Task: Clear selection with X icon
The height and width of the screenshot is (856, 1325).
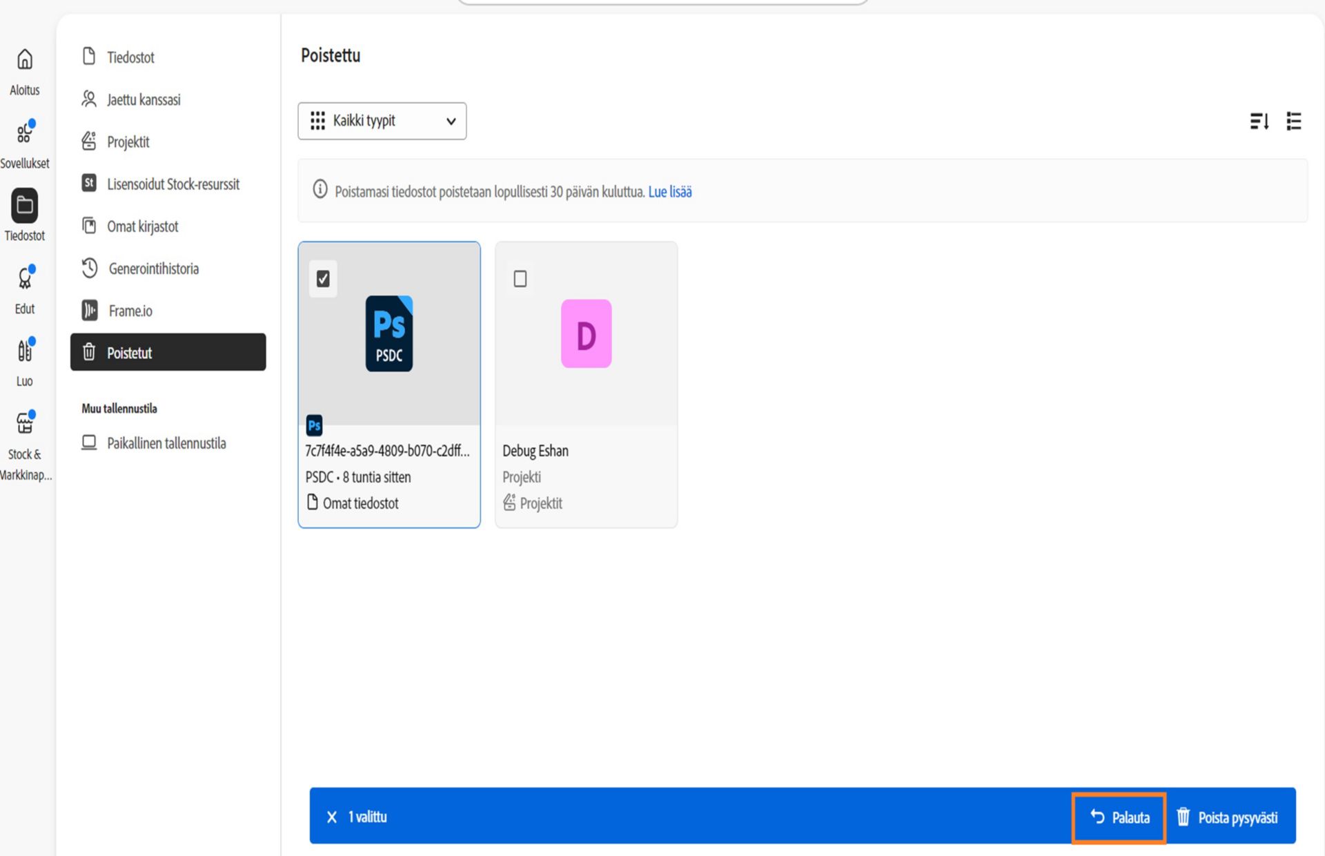Action: point(332,817)
